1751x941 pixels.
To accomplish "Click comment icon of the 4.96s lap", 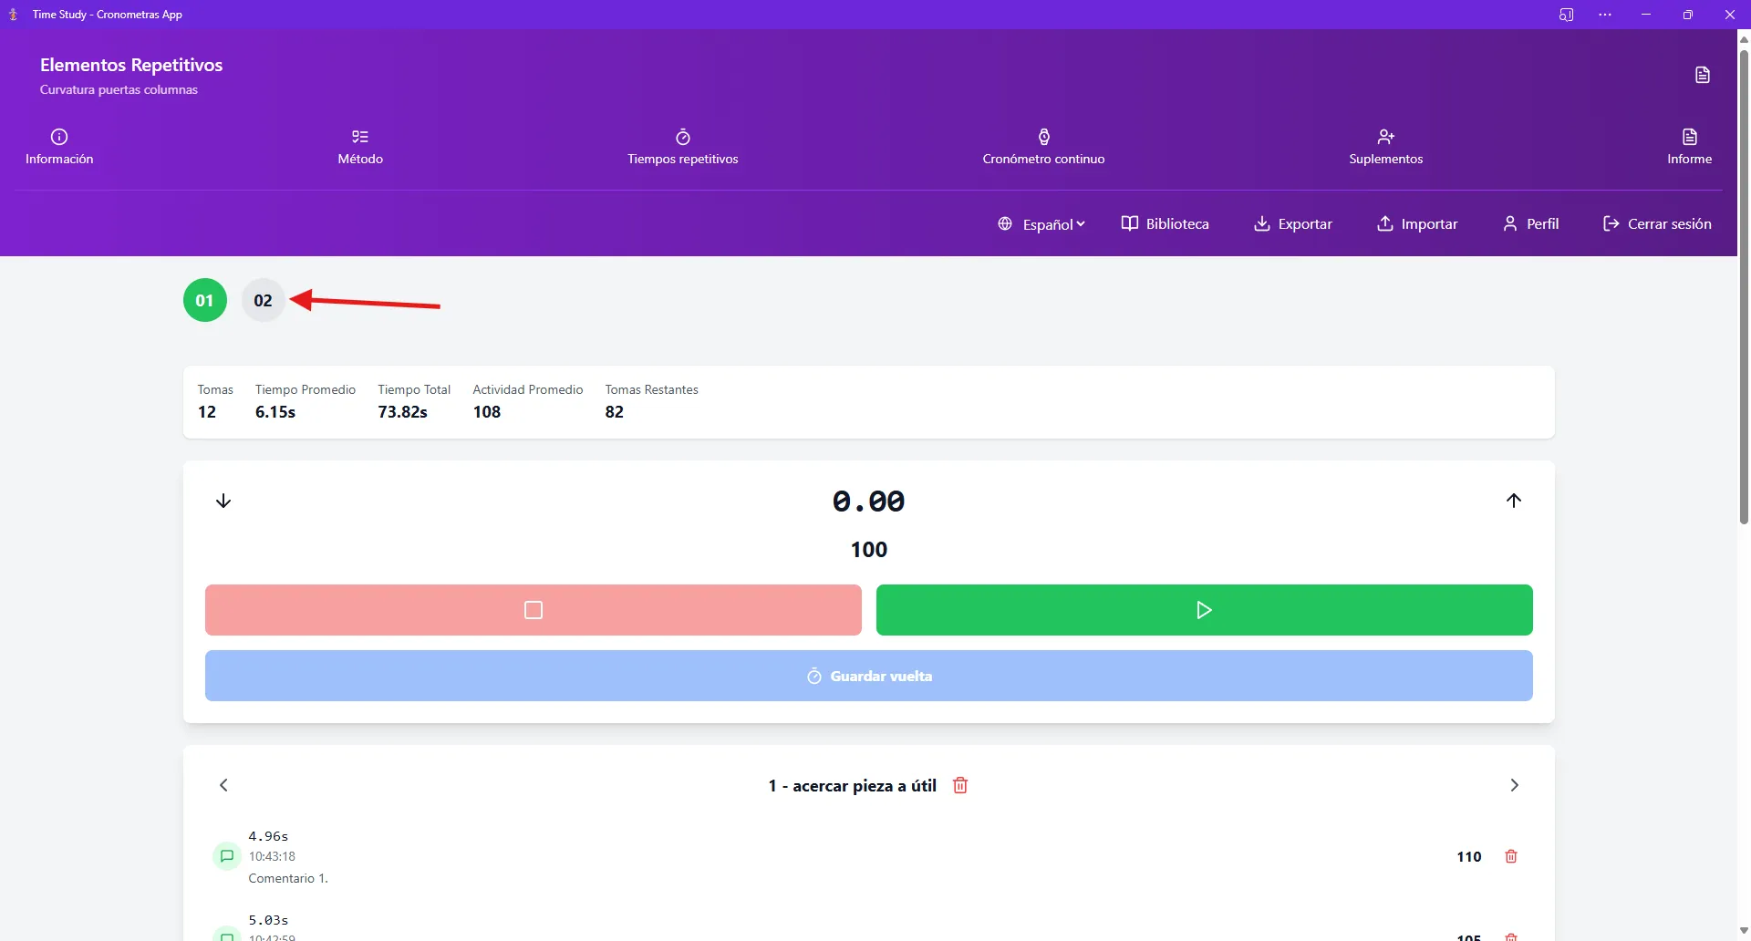I will [x=227, y=856].
